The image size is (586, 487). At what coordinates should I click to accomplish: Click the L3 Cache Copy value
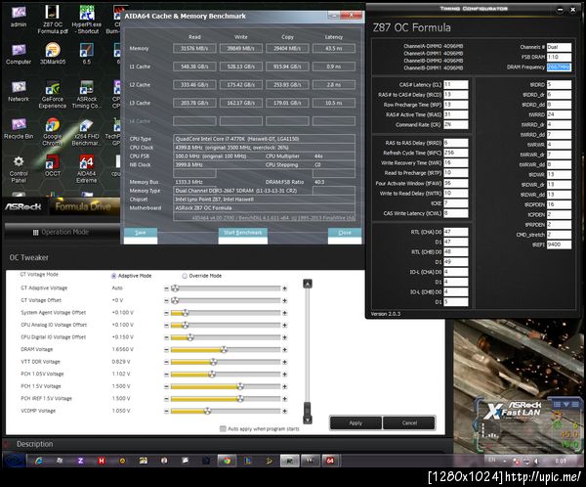[x=287, y=103]
